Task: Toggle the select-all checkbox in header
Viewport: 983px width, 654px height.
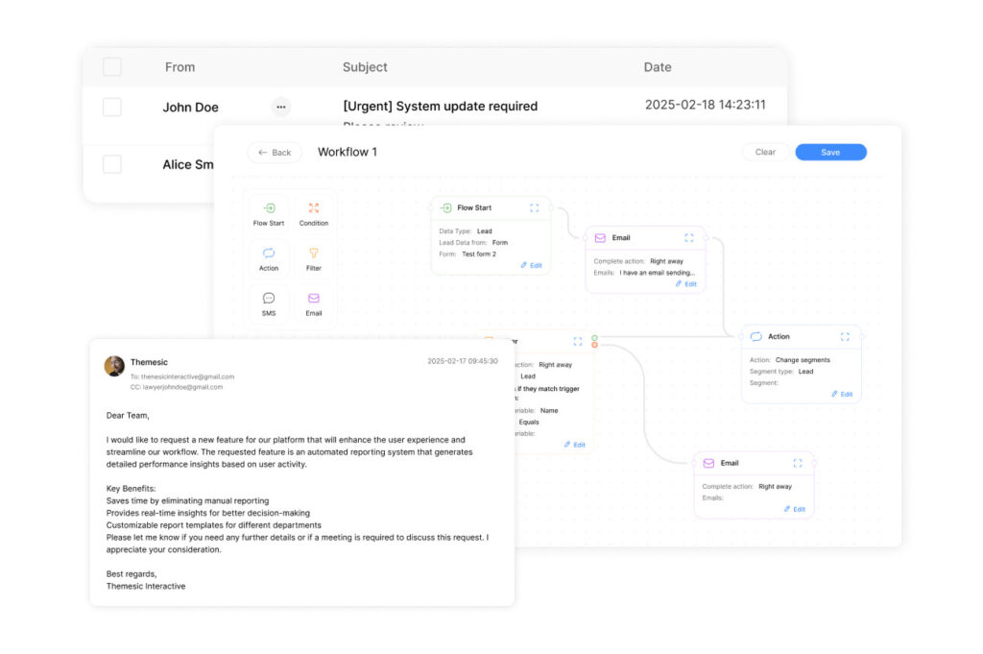Action: coord(112,67)
